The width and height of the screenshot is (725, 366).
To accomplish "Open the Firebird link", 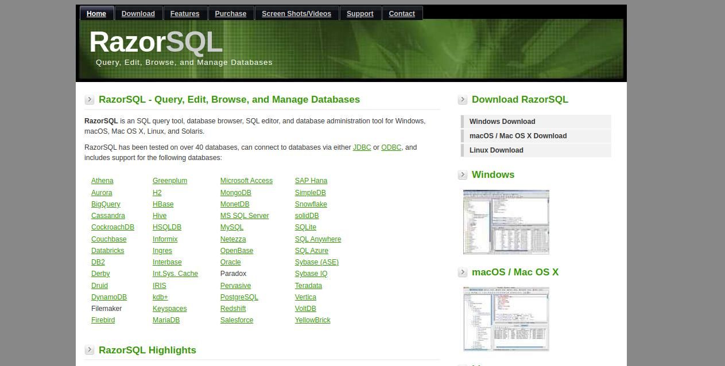I will 103,320.
